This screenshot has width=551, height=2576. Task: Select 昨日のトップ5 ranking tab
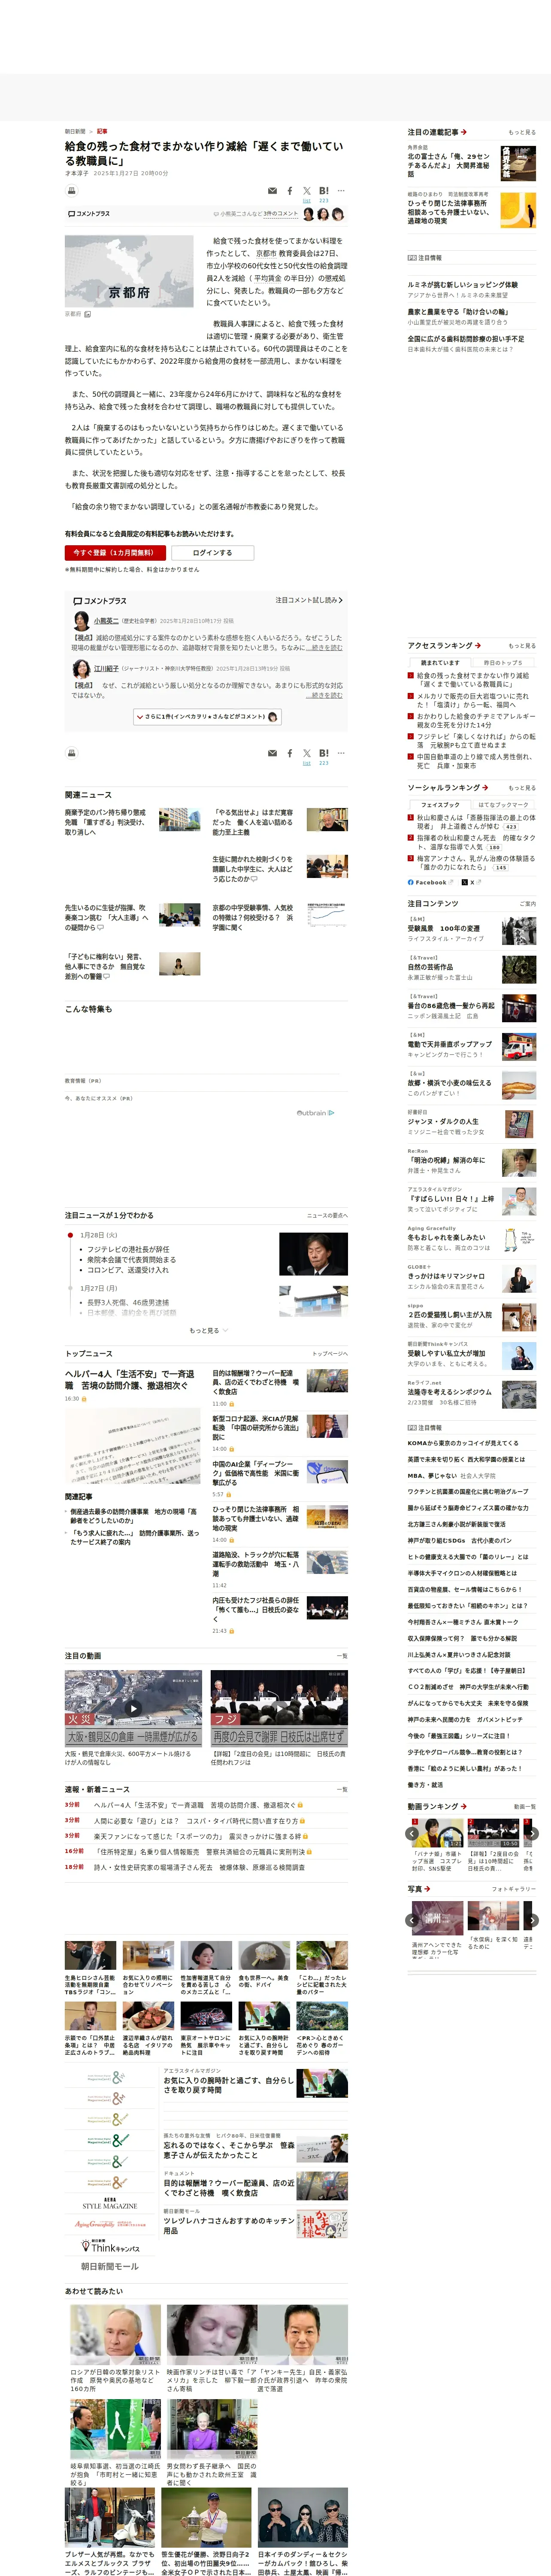tap(503, 663)
